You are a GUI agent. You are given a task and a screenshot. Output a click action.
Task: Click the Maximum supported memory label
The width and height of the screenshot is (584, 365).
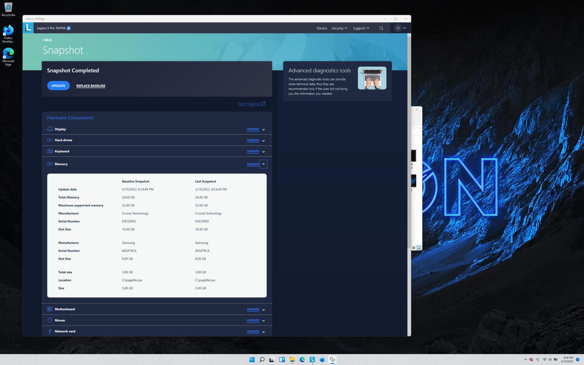coord(81,205)
